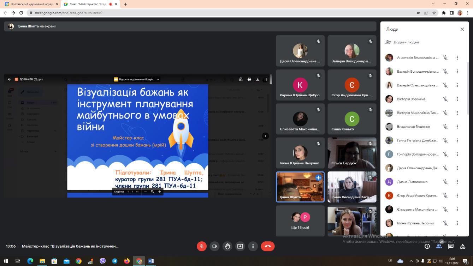Image resolution: width=473 pixels, height=266 pixels.
Task: Open options menu for Вікторія Вороніна
Action: [x=457, y=99]
